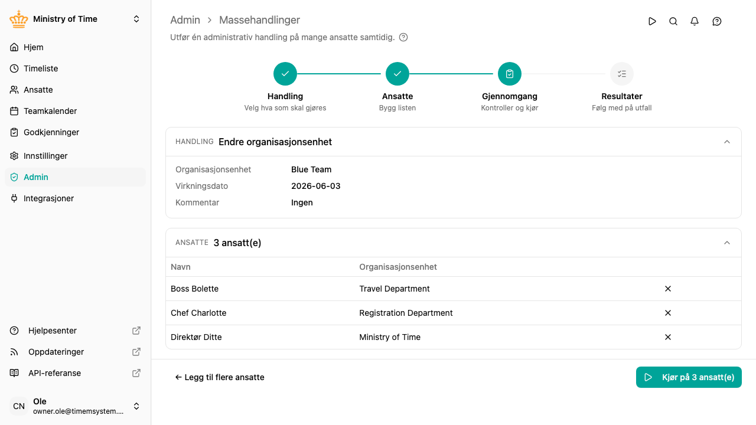Click the Direktør Ditte name cell
The image size is (756, 425).
(196, 337)
